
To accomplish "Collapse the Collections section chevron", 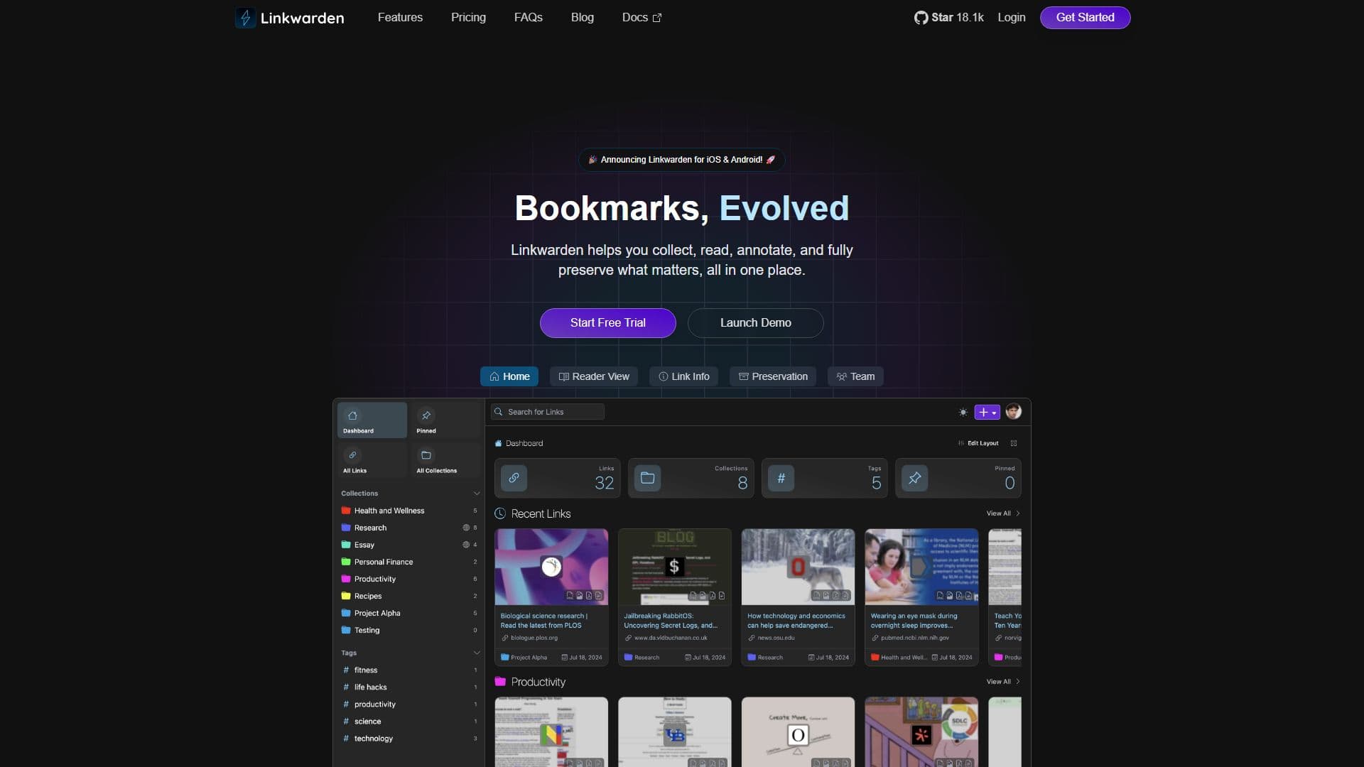I will [x=477, y=494].
